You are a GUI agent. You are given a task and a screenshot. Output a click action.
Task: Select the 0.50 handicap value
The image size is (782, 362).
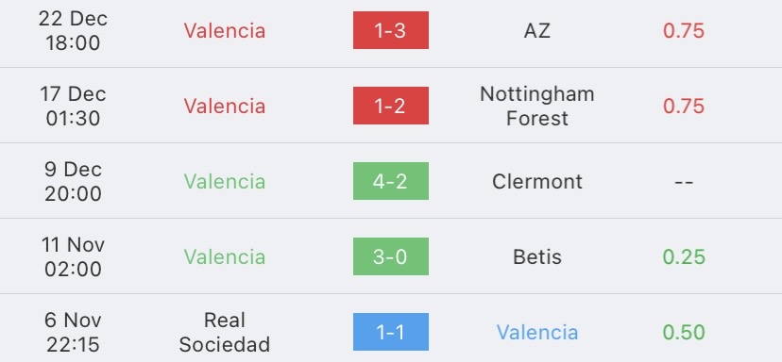tap(684, 332)
